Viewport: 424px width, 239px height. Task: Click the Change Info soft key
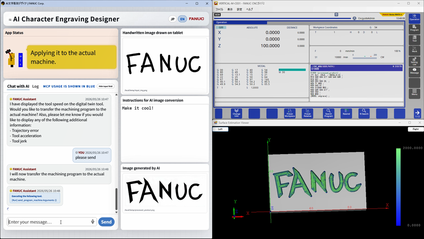(x=236, y=114)
